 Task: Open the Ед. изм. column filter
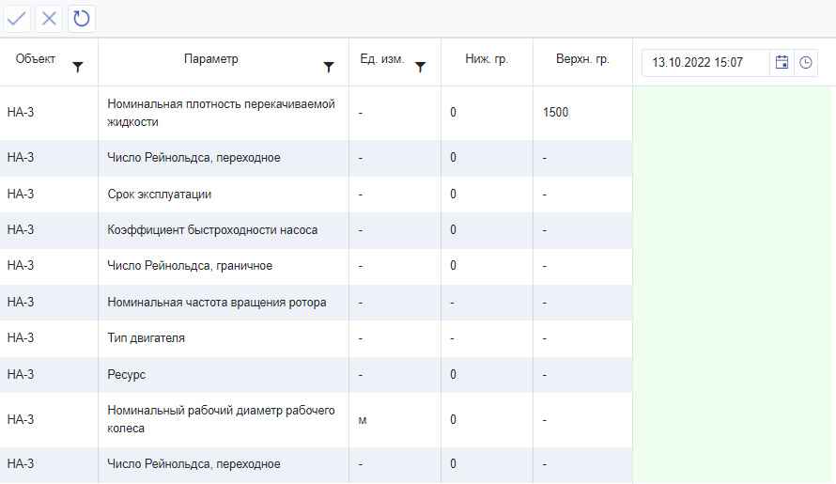pos(420,67)
